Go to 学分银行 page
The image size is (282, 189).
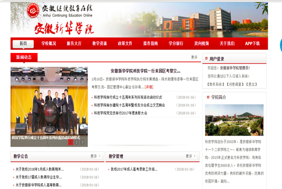coord(176,43)
